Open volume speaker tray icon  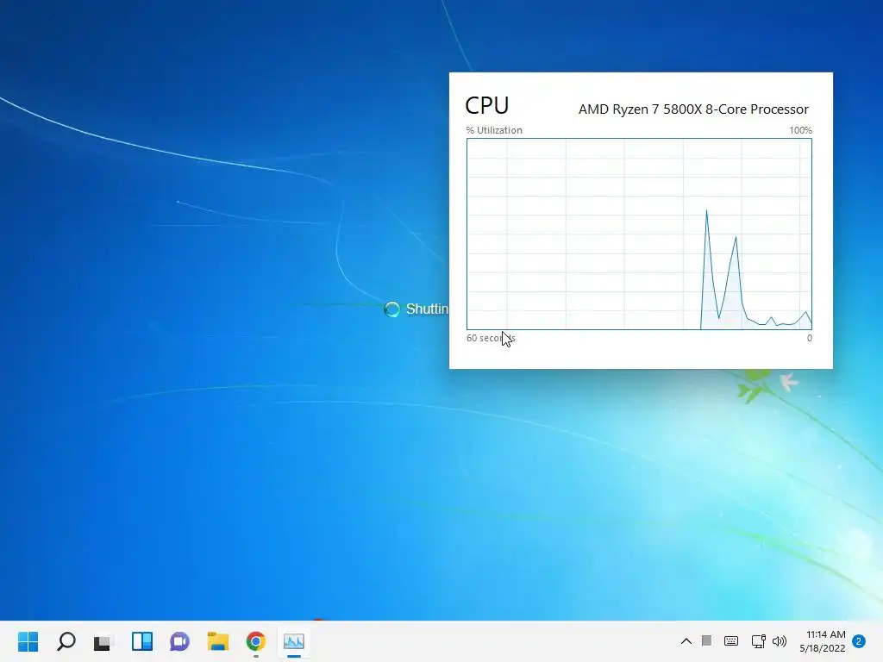point(780,641)
